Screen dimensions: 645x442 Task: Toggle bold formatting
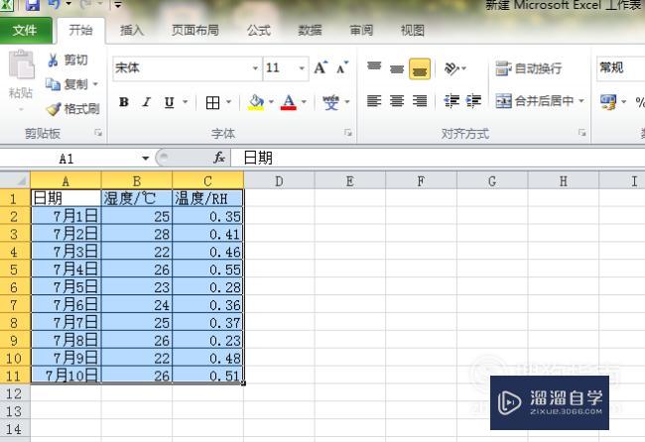pos(124,102)
